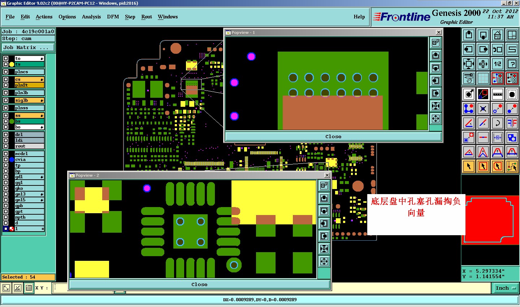Toggle checkbox for layer drl
Viewport: 520px width, 307px height.
click(6, 135)
